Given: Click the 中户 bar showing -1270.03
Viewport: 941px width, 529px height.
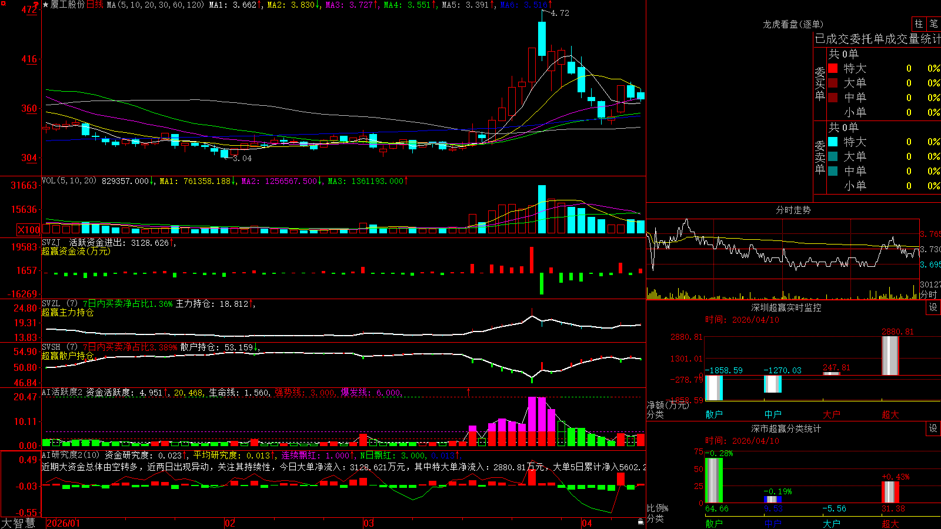Looking at the screenshot, I should click(x=773, y=384).
